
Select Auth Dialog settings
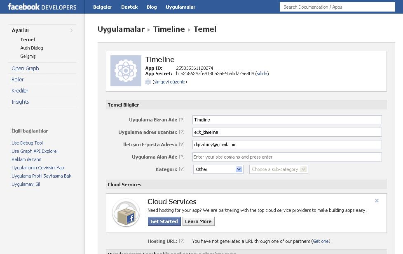[32, 48]
